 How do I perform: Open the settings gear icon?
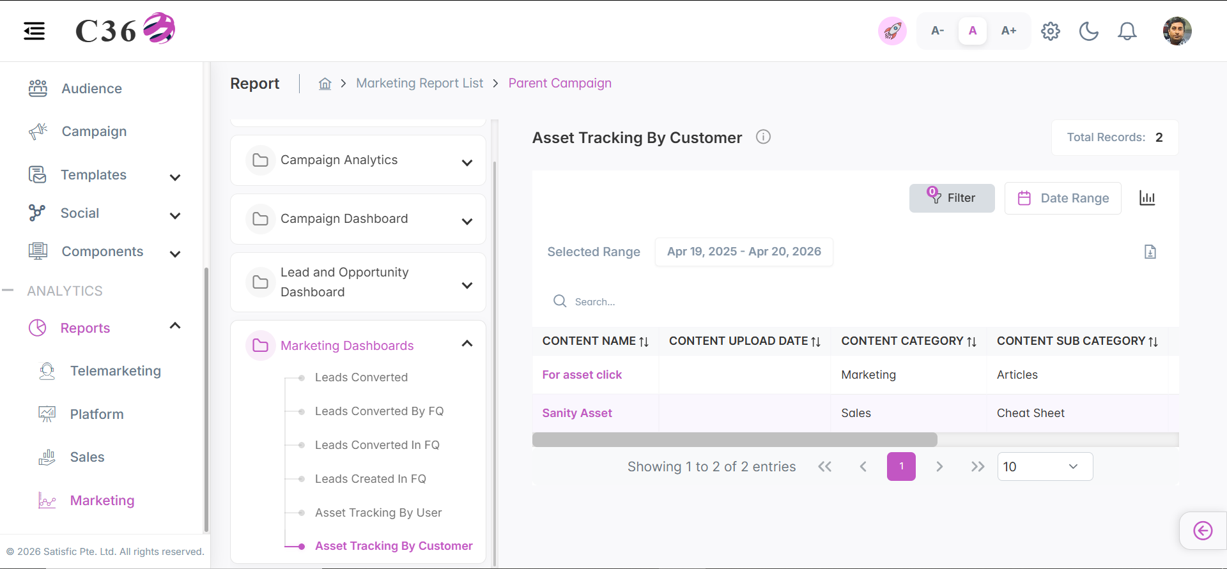pyautogui.click(x=1051, y=31)
